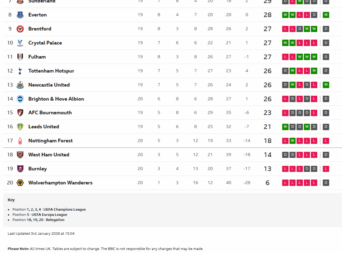Image resolution: width=342 pixels, height=253 pixels.
Task: Click the Fulham club crest icon
Action: click(20, 57)
